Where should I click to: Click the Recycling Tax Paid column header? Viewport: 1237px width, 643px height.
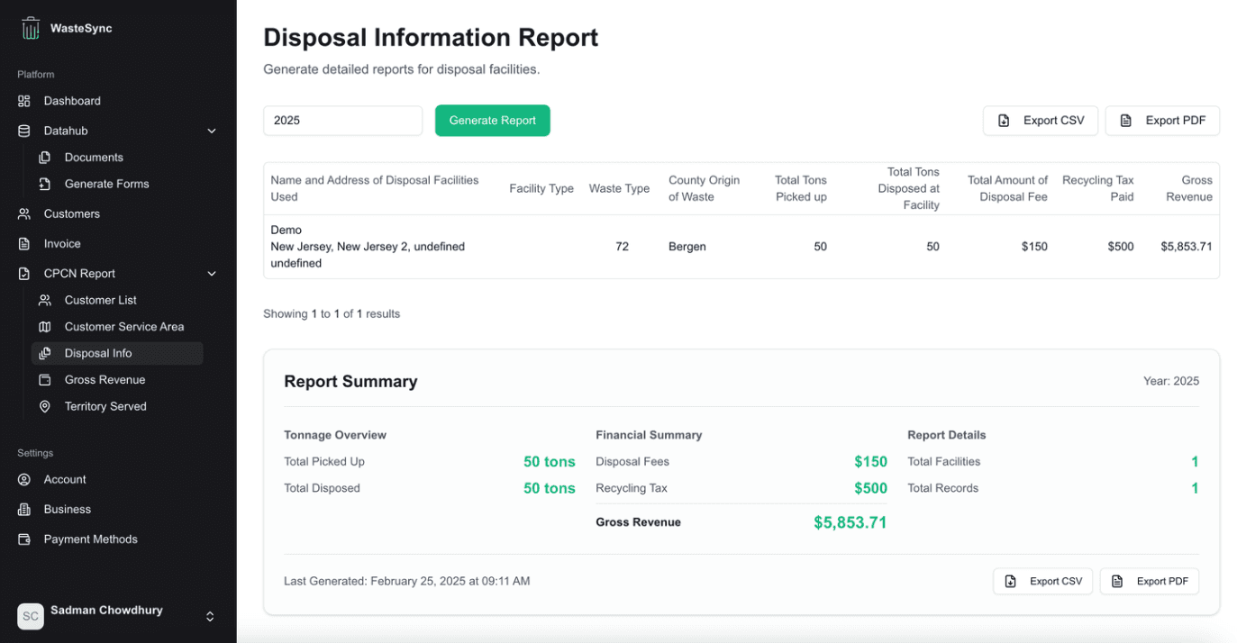coord(1097,188)
